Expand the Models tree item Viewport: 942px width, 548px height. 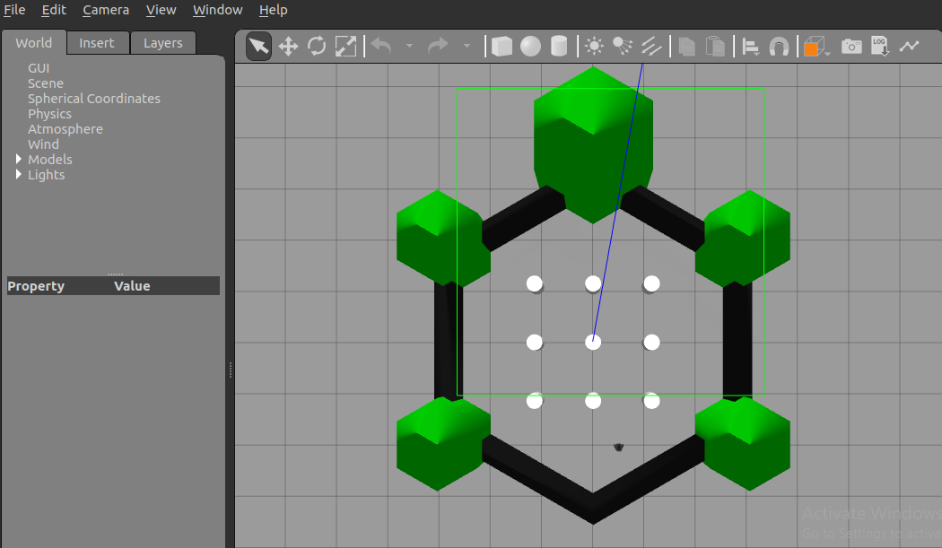(x=18, y=159)
